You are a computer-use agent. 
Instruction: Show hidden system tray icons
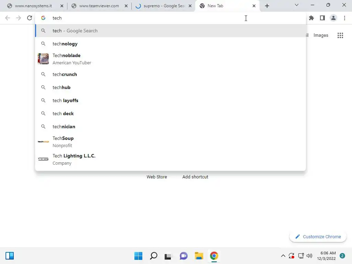click(283, 256)
